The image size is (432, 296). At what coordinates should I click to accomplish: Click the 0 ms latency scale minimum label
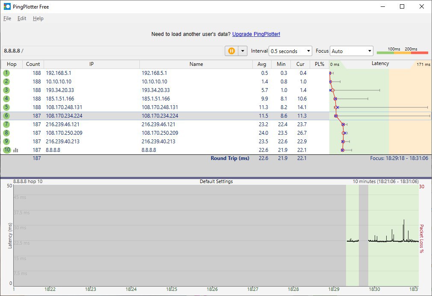[335, 64]
